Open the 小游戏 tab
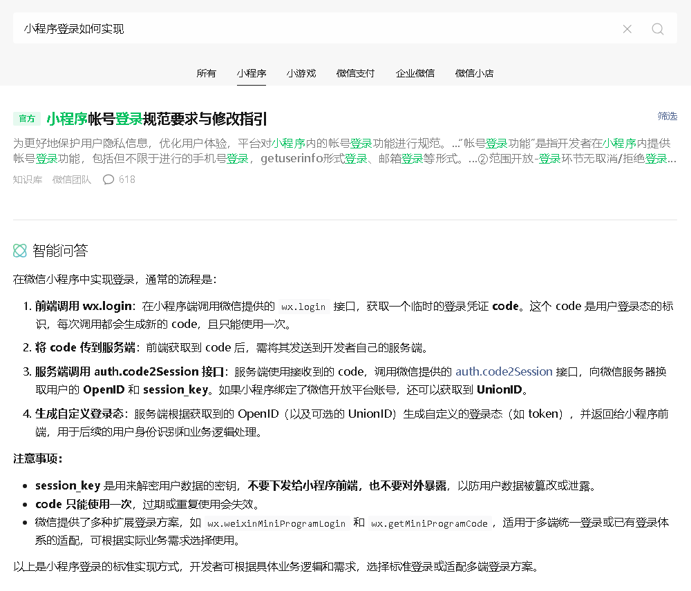This screenshot has height=591, width=691. coord(301,73)
